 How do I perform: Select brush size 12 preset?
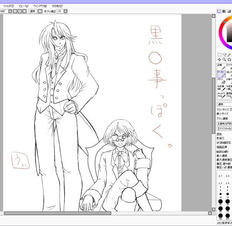(228, 195)
